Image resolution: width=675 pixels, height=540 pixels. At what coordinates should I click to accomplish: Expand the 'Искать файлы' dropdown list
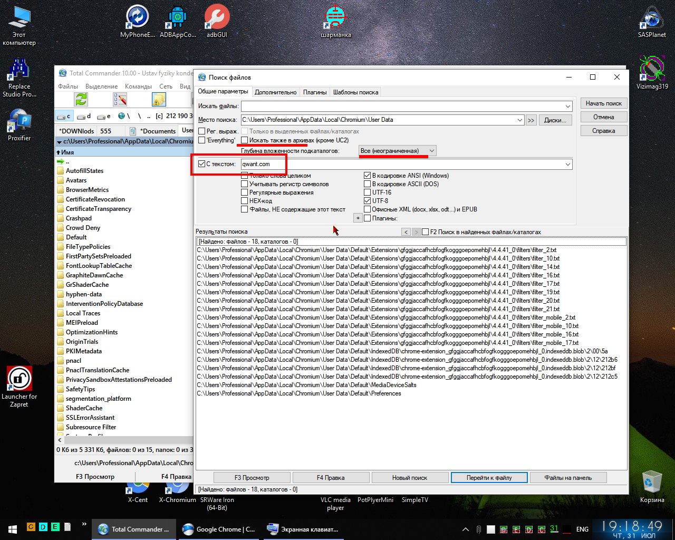tap(567, 107)
